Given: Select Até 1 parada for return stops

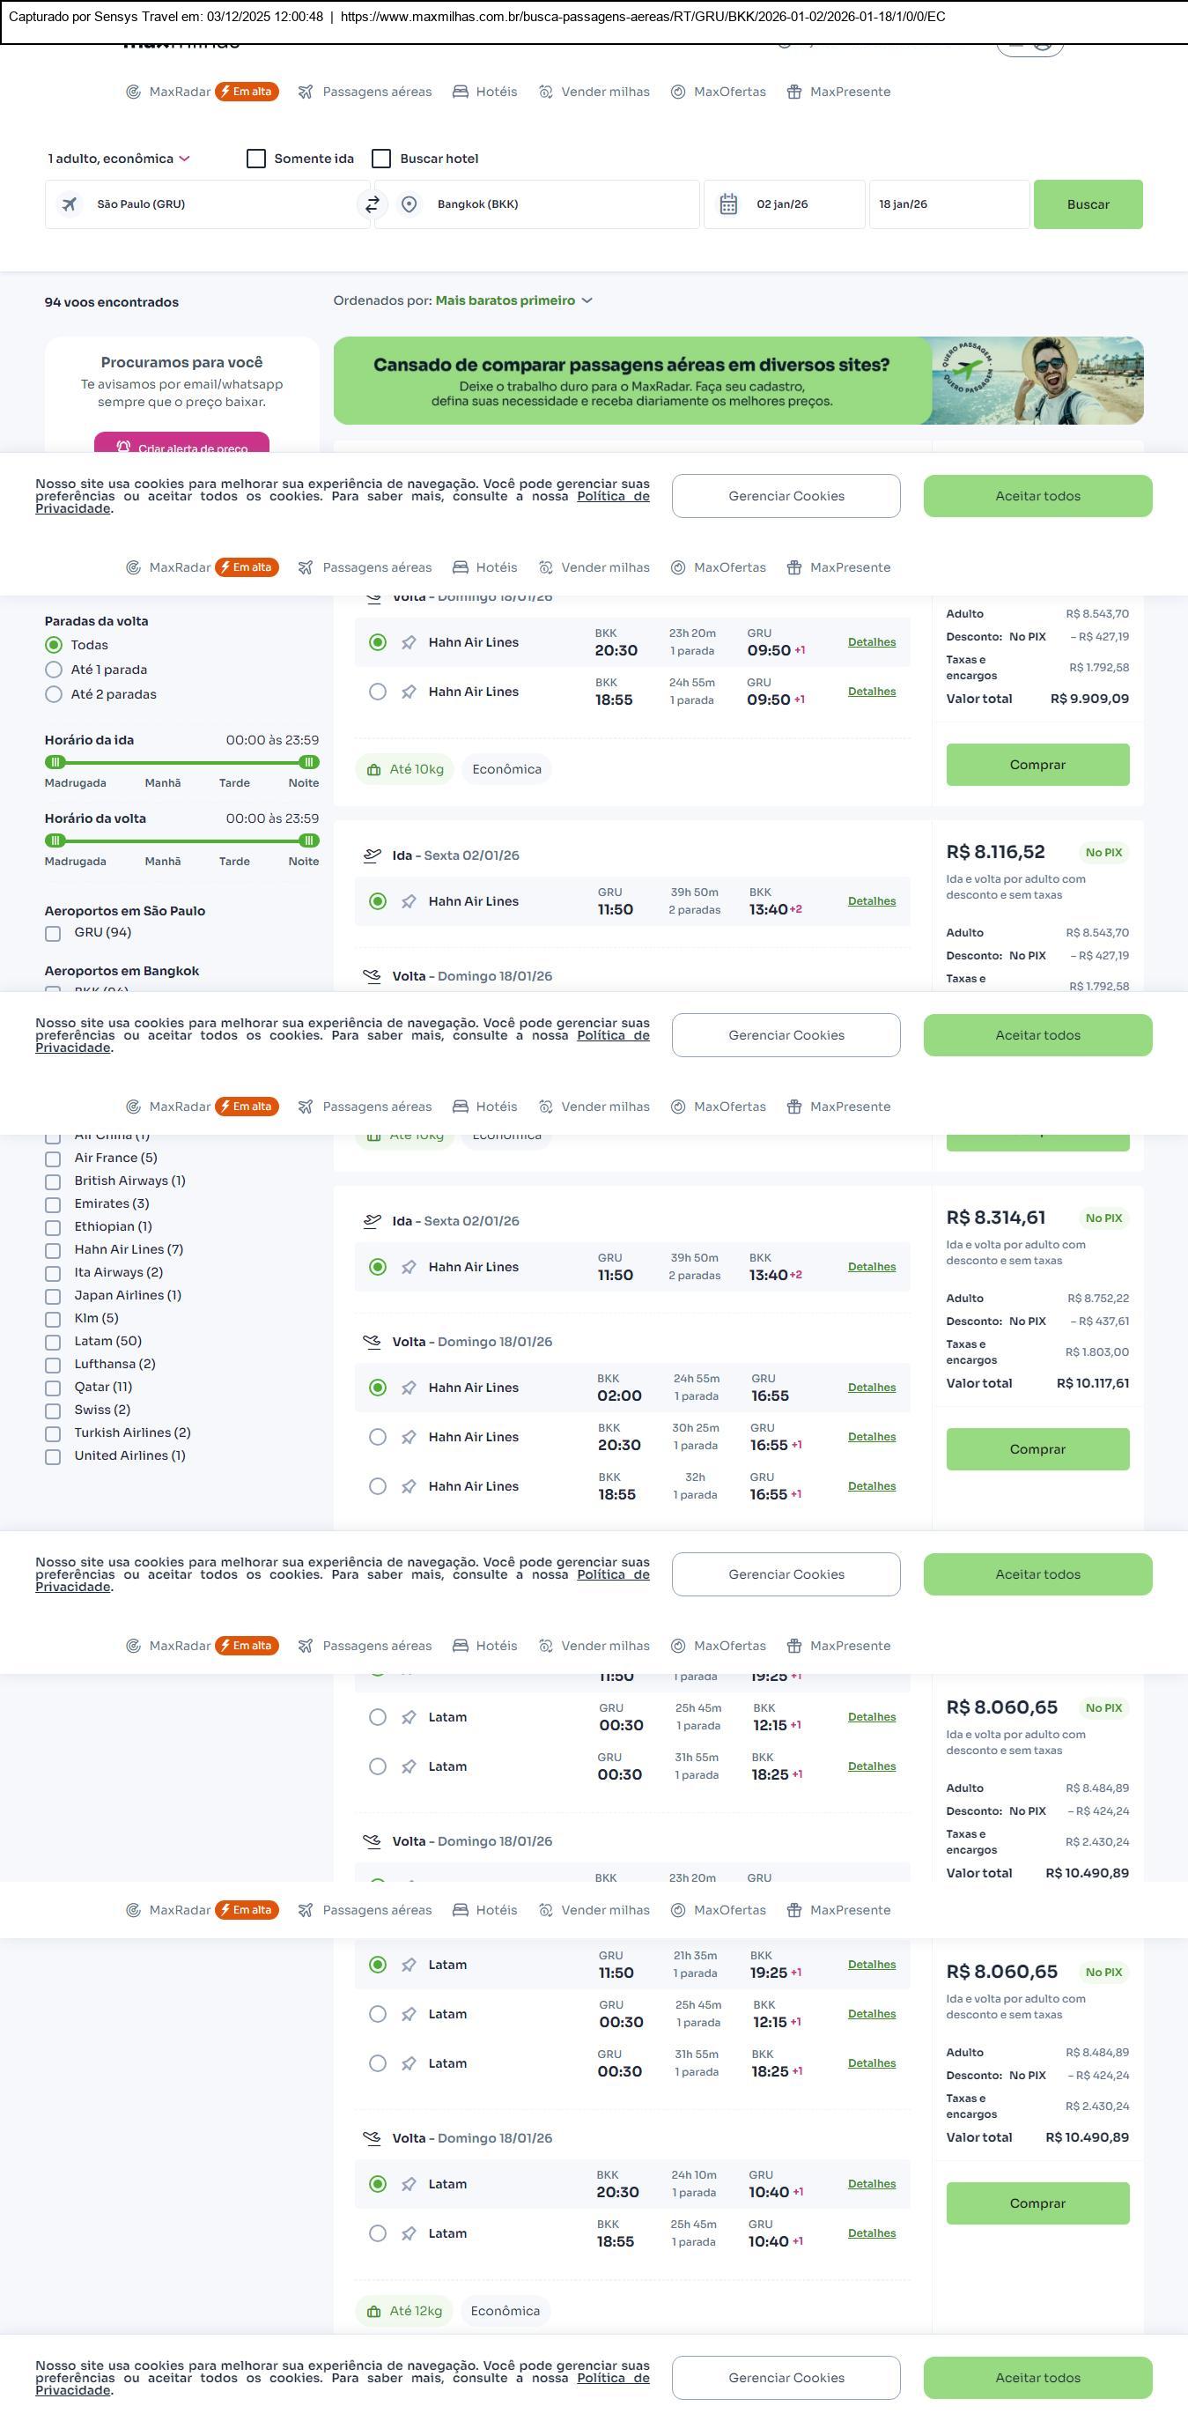Looking at the screenshot, I should (x=54, y=670).
